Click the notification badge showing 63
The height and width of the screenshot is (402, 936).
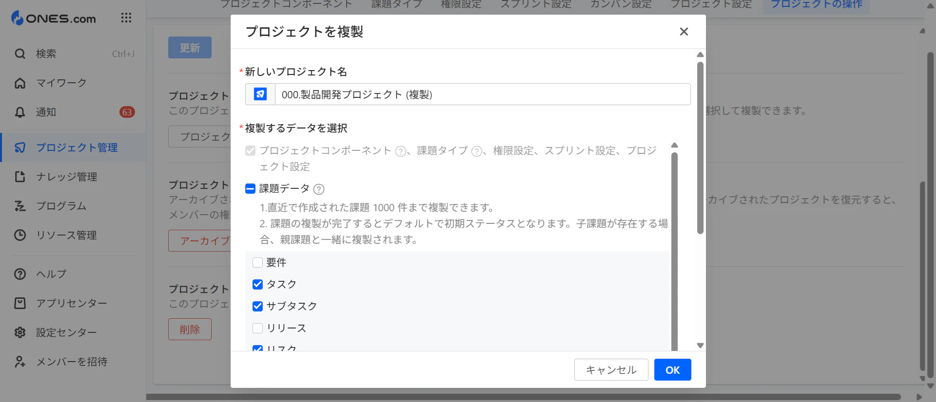(x=127, y=112)
